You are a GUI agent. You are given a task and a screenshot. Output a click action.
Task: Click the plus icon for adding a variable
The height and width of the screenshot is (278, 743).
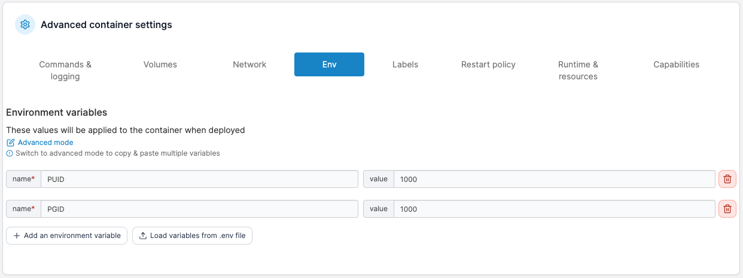(x=16, y=236)
